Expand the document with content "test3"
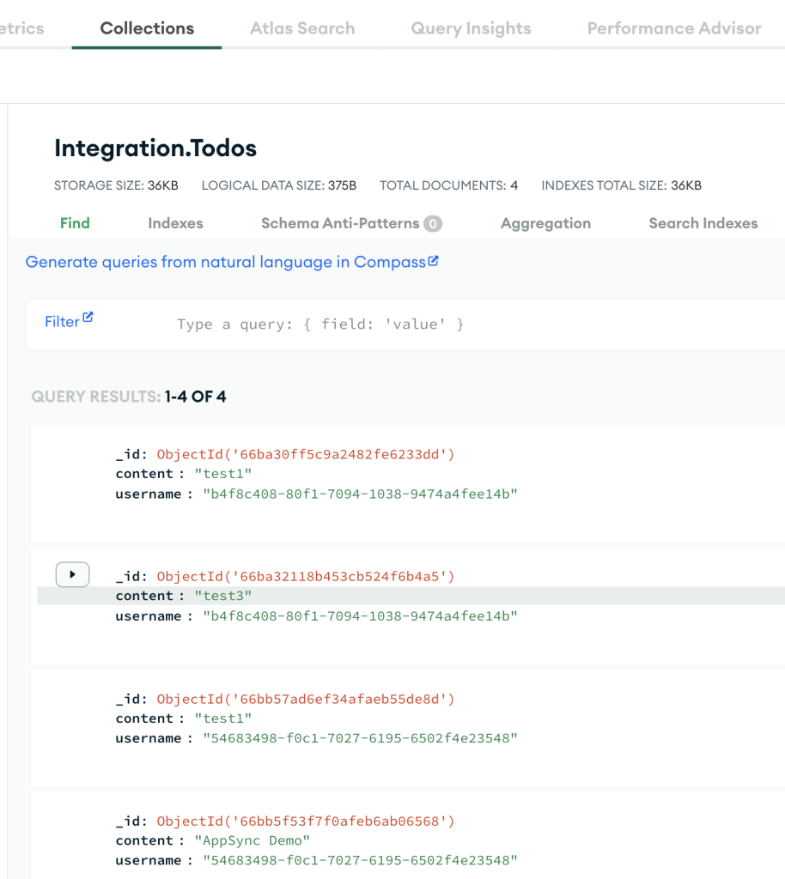The image size is (785, 879). pos(72,574)
